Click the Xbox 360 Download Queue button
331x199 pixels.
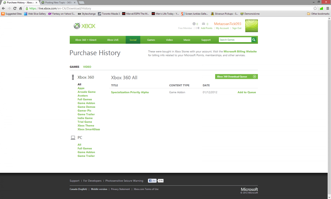click(x=236, y=77)
